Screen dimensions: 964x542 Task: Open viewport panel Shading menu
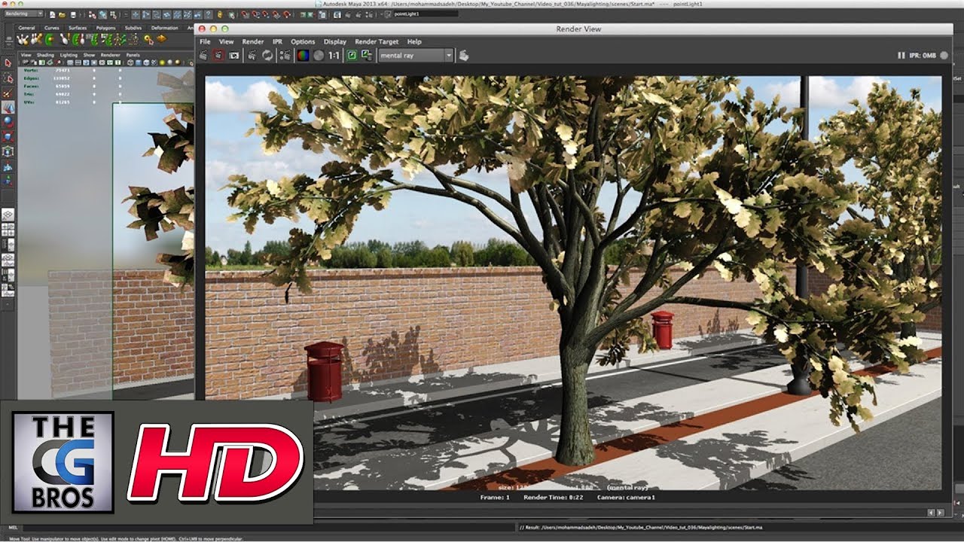click(45, 55)
